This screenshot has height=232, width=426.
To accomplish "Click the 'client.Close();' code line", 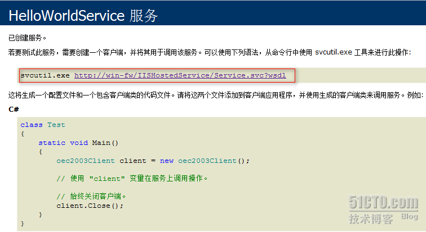I will (x=90, y=206).
